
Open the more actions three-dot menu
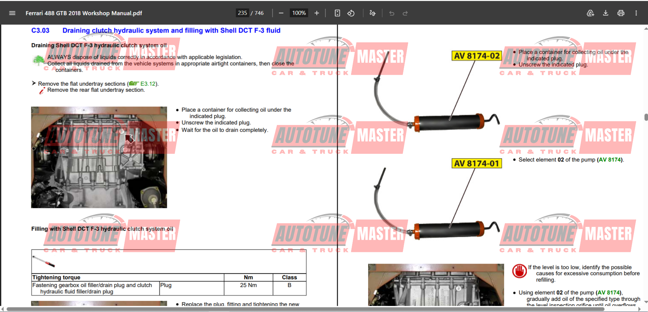[636, 13]
